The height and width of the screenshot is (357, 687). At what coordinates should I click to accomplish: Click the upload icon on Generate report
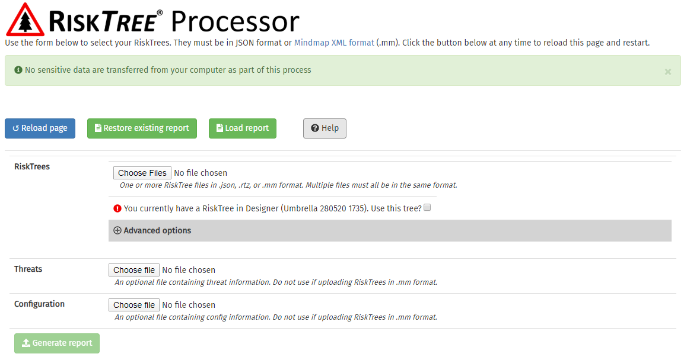(x=26, y=343)
